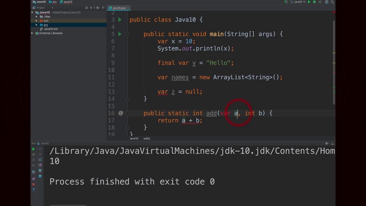Click Java10 tab in Run panel header
366x206 pixels.
pyautogui.click(x=43, y=143)
